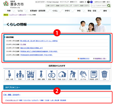Open the 入学・入園 school building icon
Viewport: 114px width, 105px height.
30,75
